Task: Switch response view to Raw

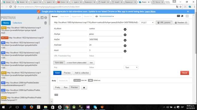Action: coord(66,87)
